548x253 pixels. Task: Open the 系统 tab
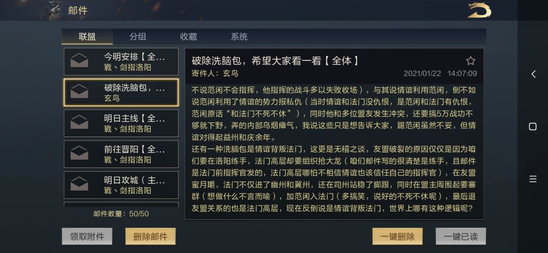pos(239,37)
